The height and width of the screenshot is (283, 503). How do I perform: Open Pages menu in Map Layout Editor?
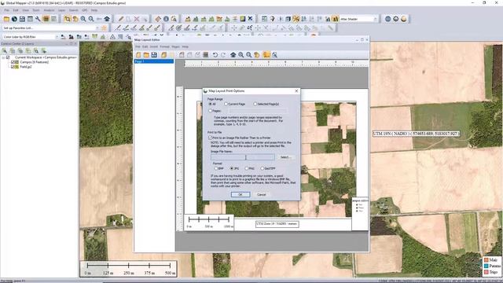(x=176, y=46)
